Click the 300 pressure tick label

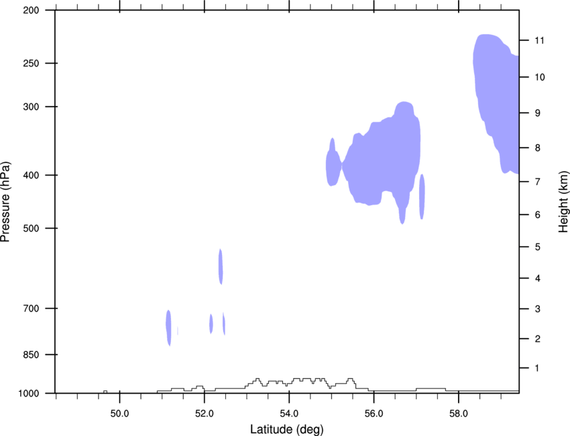[x=32, y=107]
